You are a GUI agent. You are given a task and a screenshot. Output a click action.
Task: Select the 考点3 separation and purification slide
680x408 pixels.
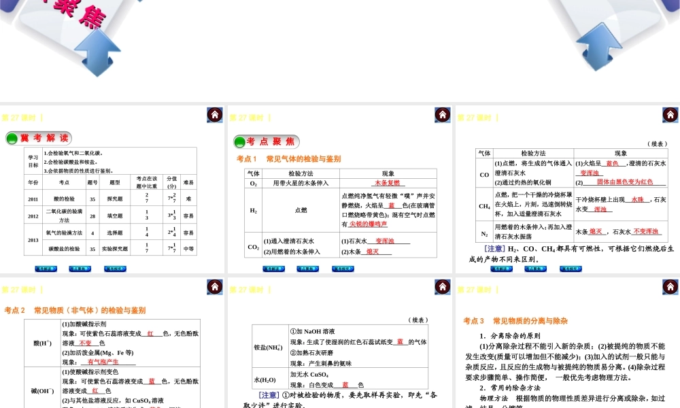(x=567, y=343)
